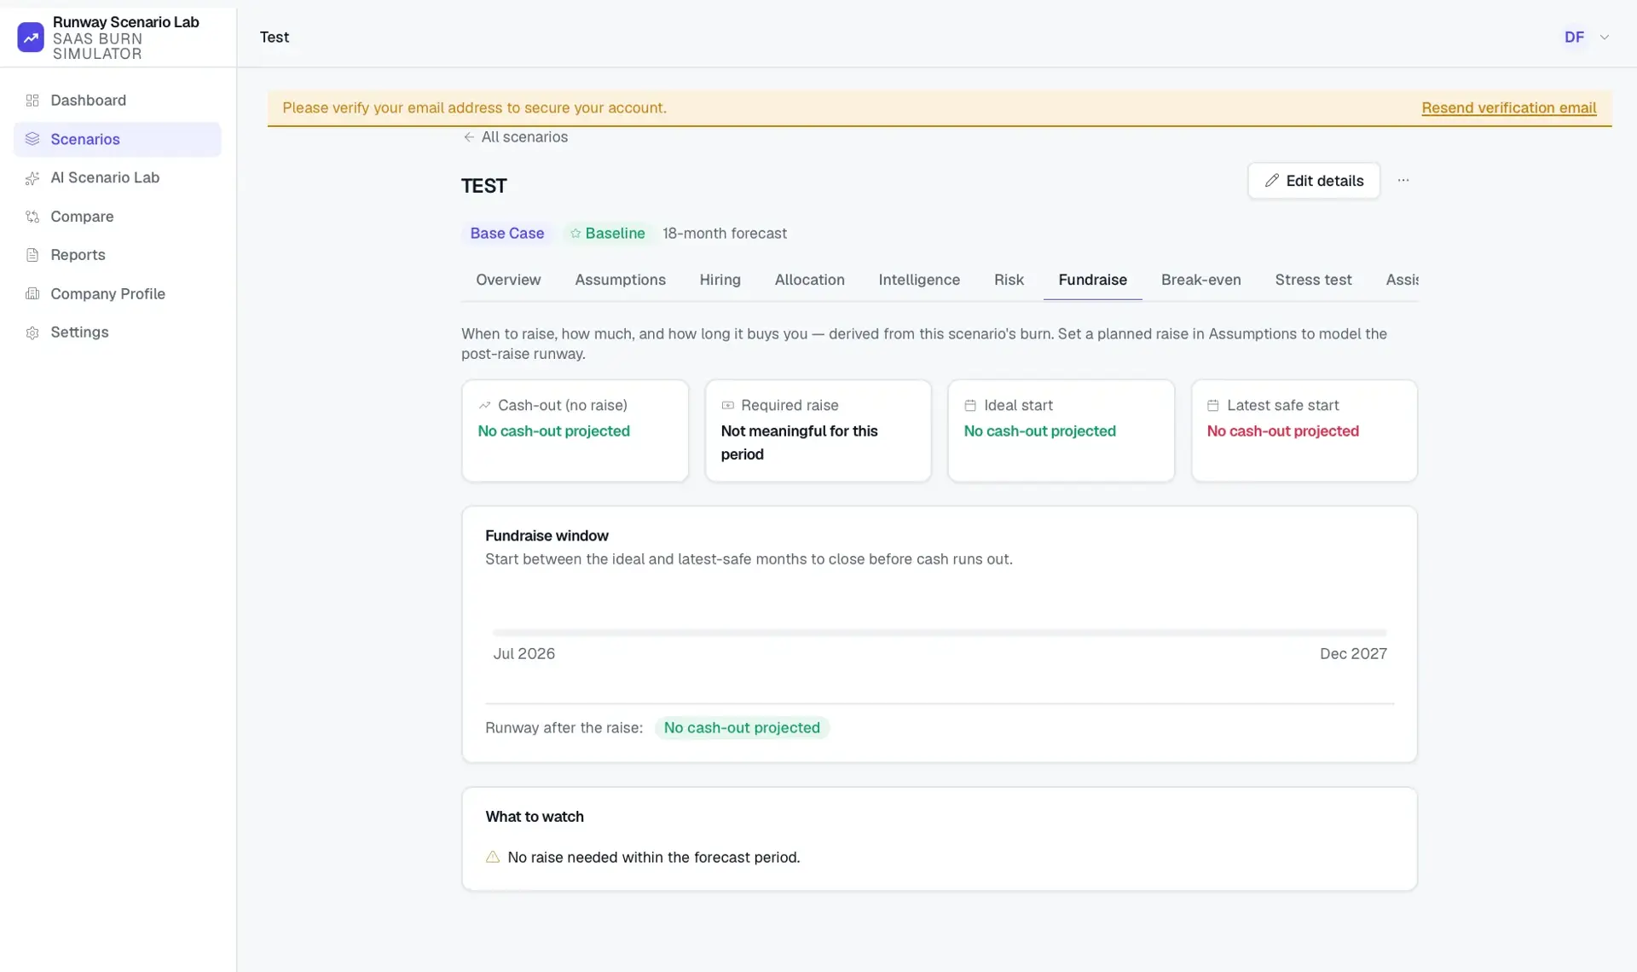The height and width of the screenshot is (972, 1637).
Task: Click calendar icon on Latest safe start card
Action: click(1213, 406)
